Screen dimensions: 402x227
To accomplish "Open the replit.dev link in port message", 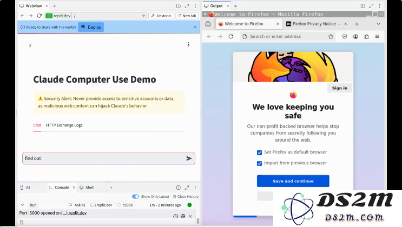I will click(x=74, y=213).
